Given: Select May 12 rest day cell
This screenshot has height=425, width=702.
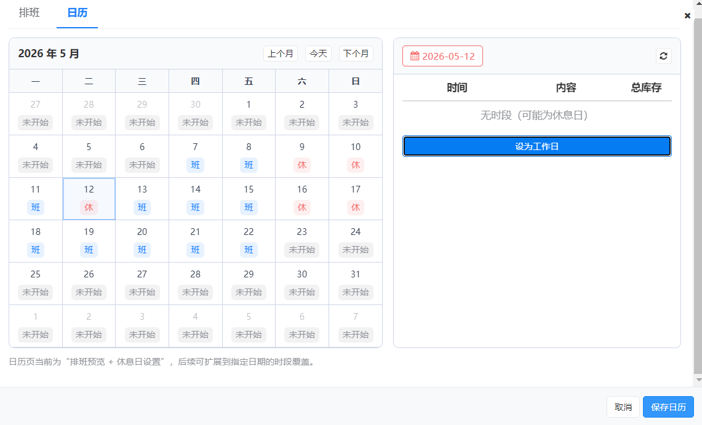Looking at the screenshot, I should [x=89, y=199].
